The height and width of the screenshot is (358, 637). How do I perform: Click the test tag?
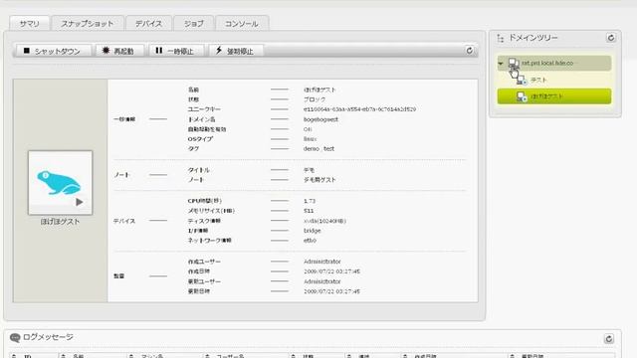pos(329,148)
